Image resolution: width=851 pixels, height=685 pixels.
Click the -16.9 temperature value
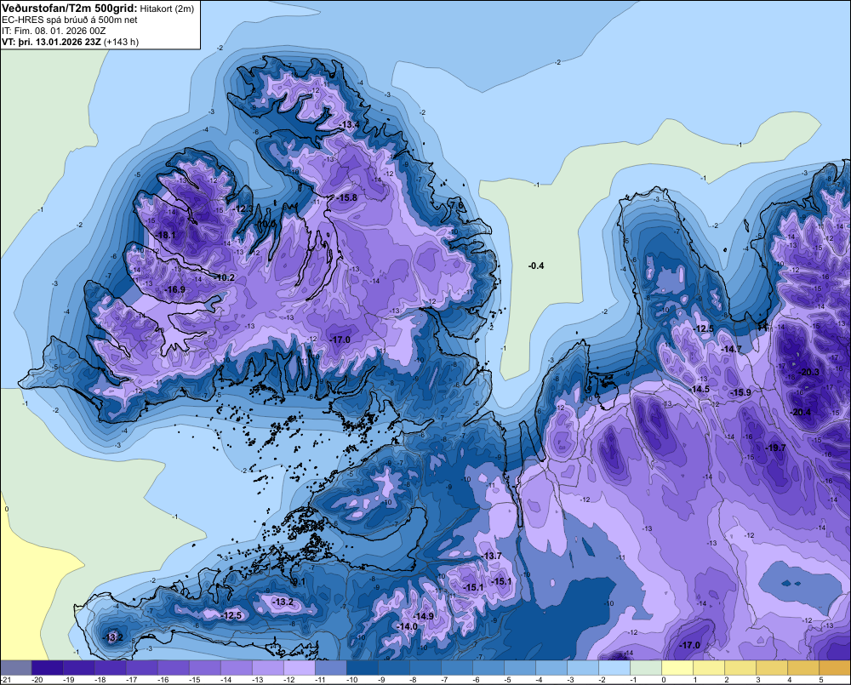click(174, 289)
